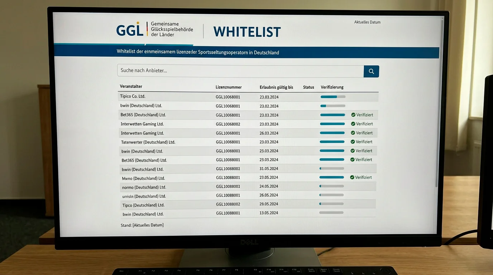
Task: Click 'Erlaubnis gültig bis' column header
Action: [x=276, y=87]
